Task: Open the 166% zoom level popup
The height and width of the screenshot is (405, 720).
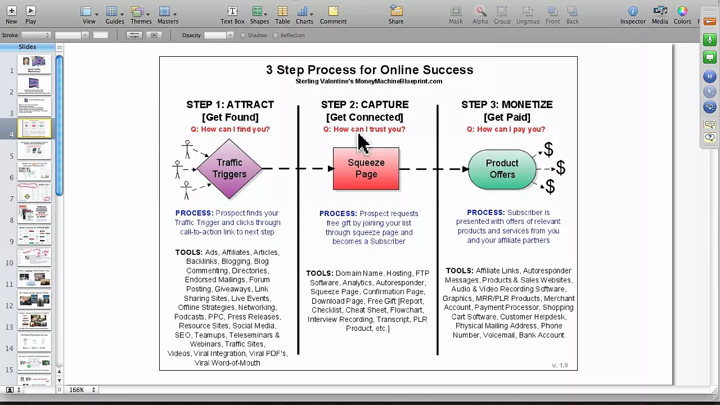Action: (x=82, y=390)
